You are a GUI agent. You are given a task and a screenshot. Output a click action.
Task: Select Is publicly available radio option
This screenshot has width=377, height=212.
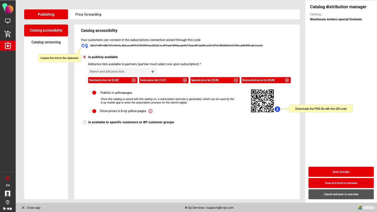[85, 57]
